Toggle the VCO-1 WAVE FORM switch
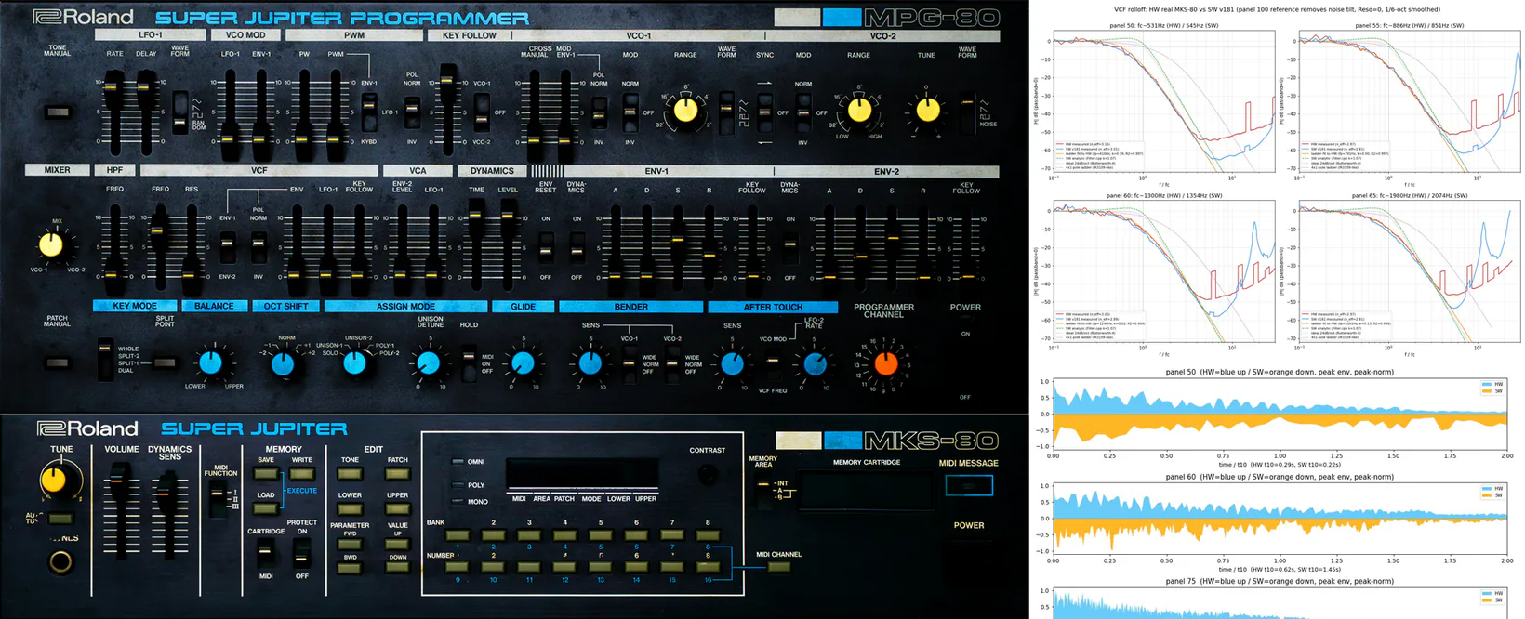This screenshot has width=1525, height=619. click(726, 113)
